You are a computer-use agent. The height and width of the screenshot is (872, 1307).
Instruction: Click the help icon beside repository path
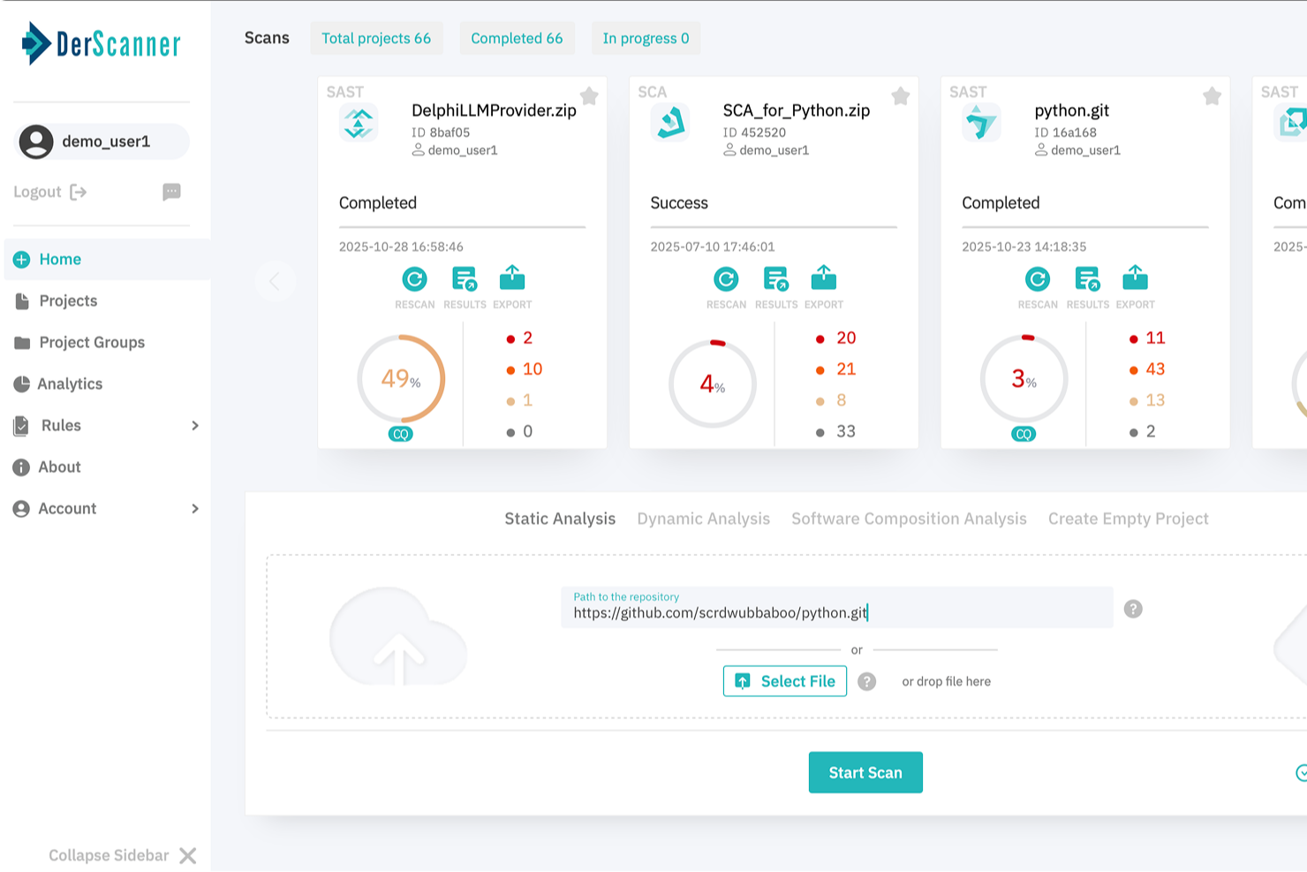pyautogui.click(x=1133, y=609)
